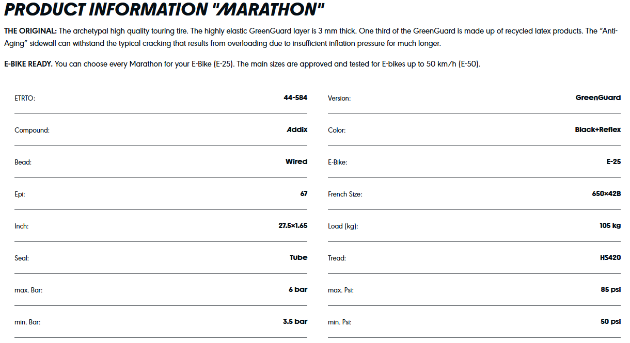Click the "French Size:" row label
The height and width of the screenshot is (343, 630).
tap(345, 194)
